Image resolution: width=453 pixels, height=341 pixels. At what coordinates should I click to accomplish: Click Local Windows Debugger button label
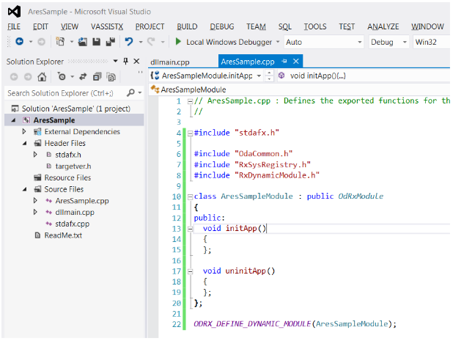click(x=229, y=43)
